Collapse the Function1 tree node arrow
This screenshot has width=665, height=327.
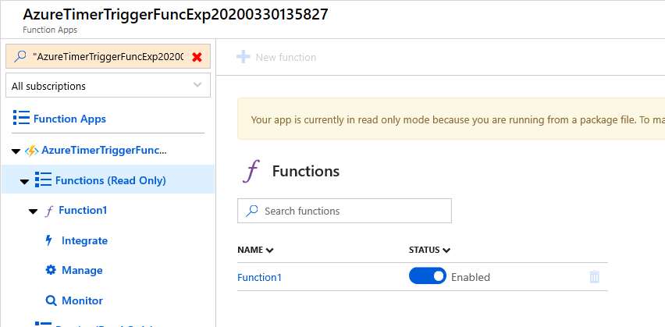click(x=33, y=211)
